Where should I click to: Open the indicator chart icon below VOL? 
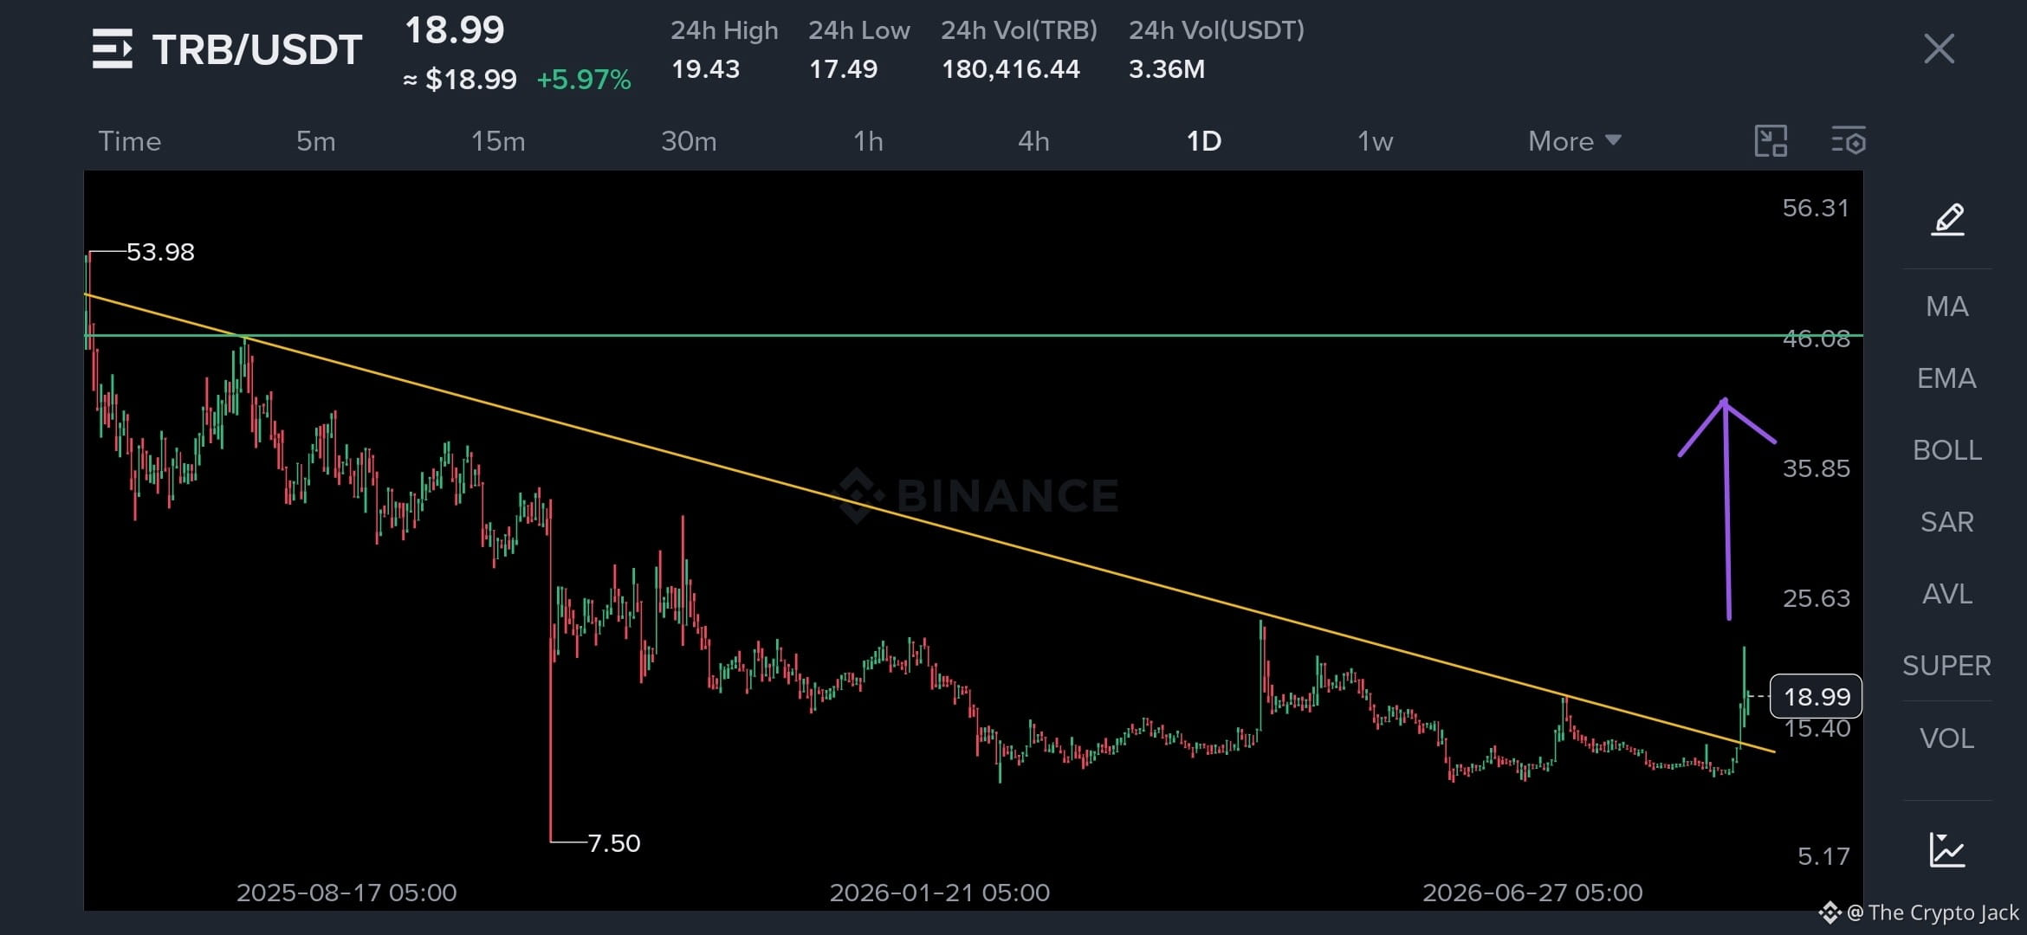(1947, 849)
